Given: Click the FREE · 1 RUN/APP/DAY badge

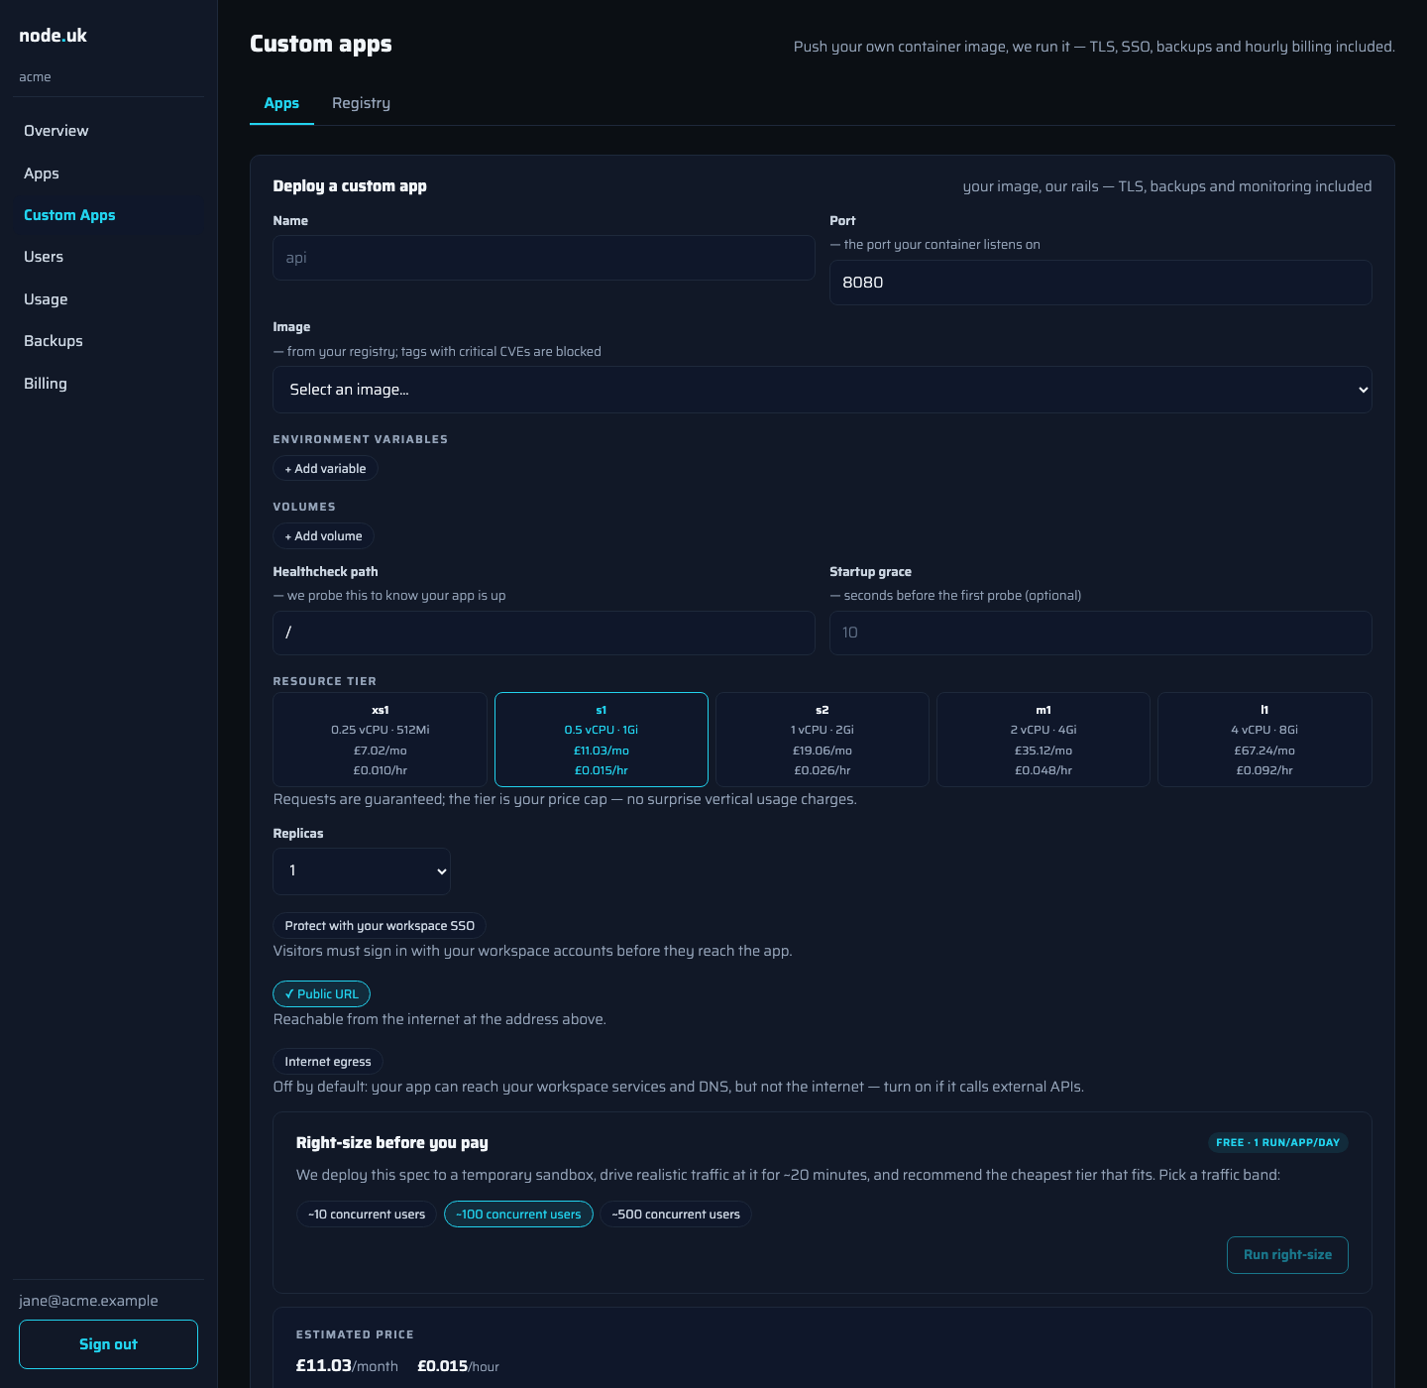Looking at the screenshot, I should pyautogui.click(x=1277, y=1143).
